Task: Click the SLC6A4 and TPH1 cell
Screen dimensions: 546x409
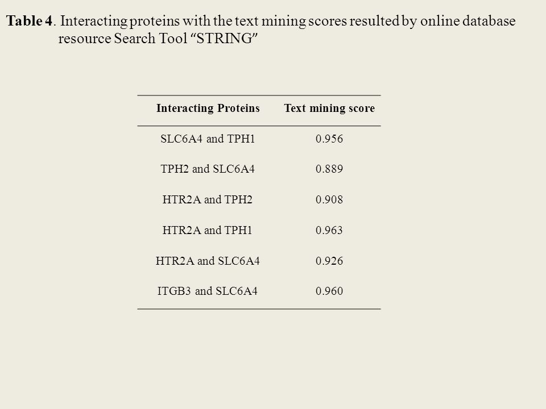Action: click(208, 139)
